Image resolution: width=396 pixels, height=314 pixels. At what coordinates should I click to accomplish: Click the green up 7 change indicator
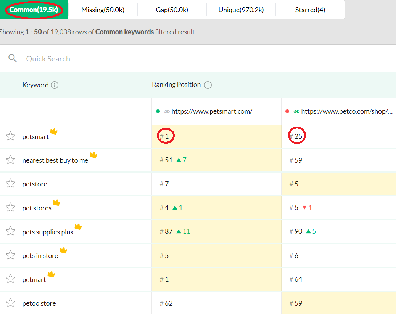pos(181,160)
